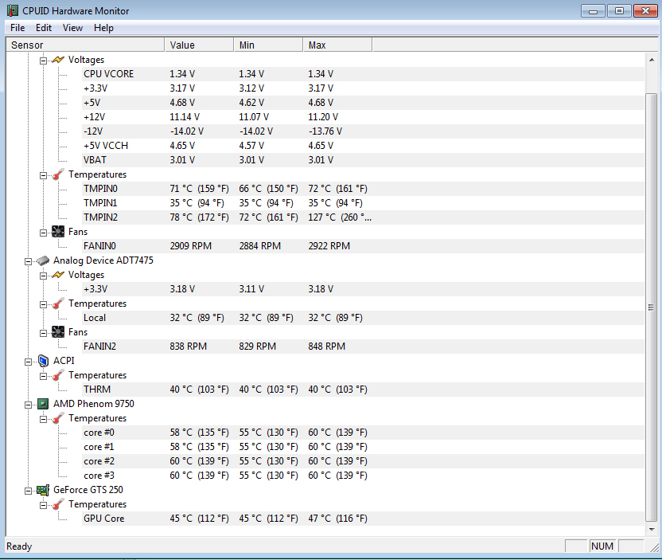
Task: Select the GPU Core temperature row
Action: click(104, 519)
